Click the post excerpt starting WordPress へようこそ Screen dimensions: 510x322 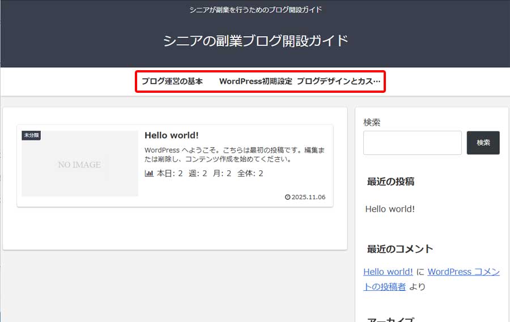click(x=234, y=154)
